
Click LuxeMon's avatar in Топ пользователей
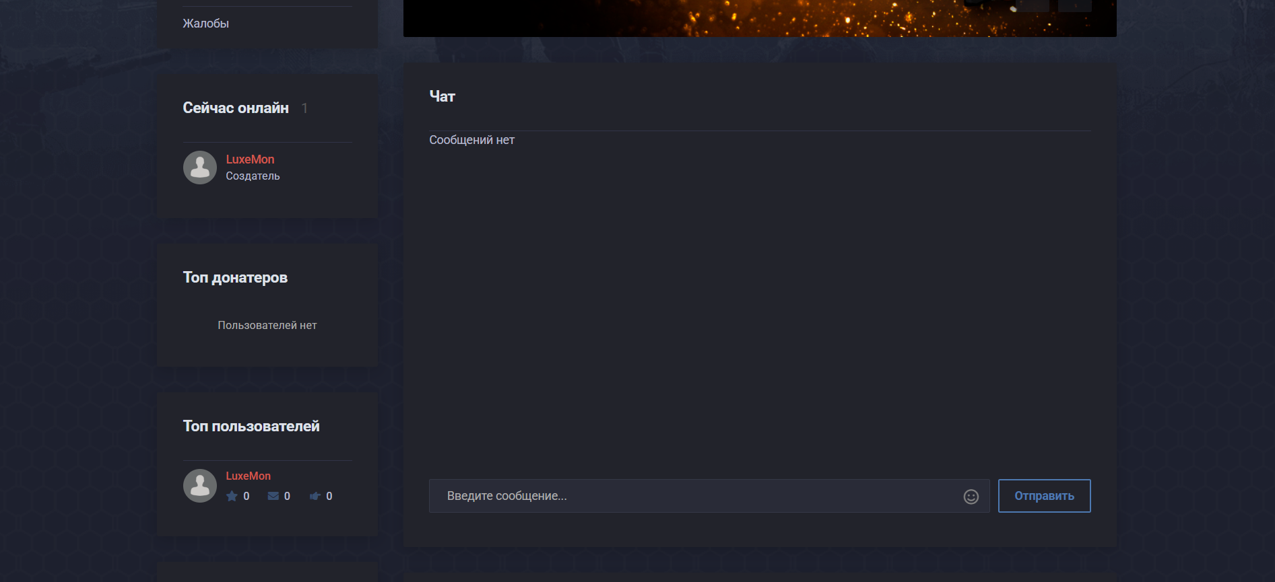pos(200,486)
